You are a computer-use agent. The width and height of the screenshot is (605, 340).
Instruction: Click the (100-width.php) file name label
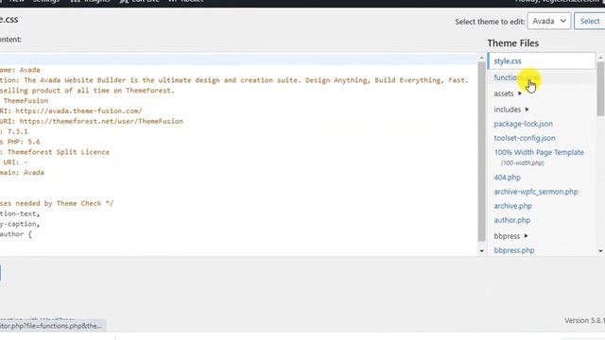(523, 163)
